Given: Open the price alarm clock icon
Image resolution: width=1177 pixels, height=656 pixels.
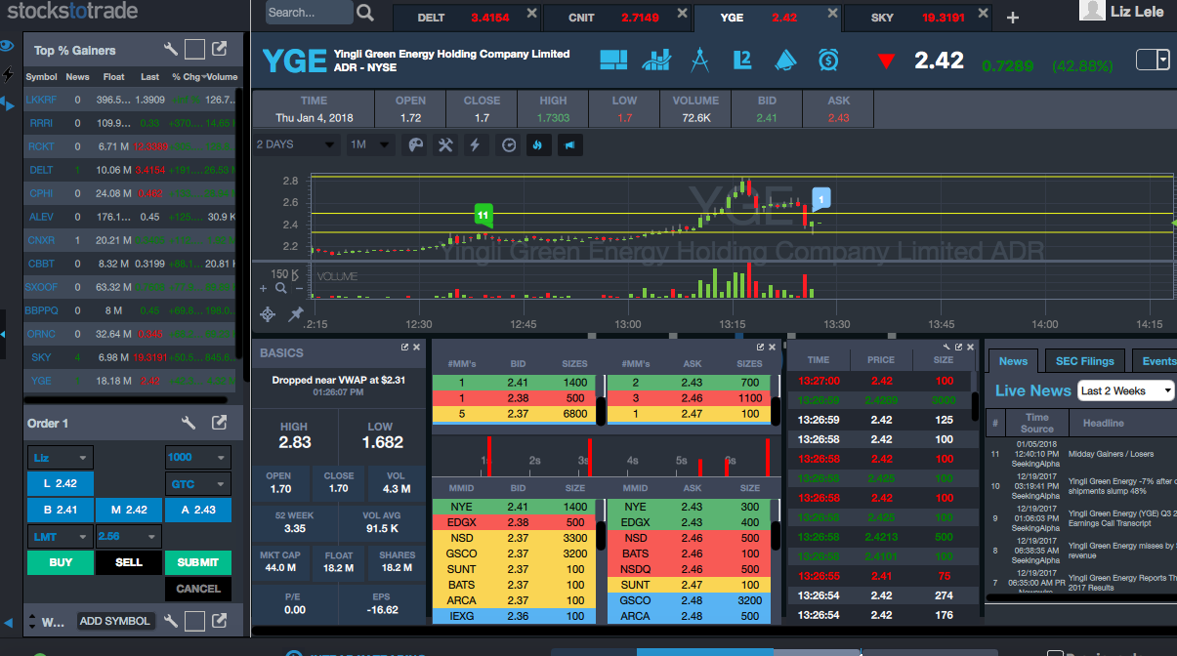Looking at the screenshot, I should [x=828, y=61].
